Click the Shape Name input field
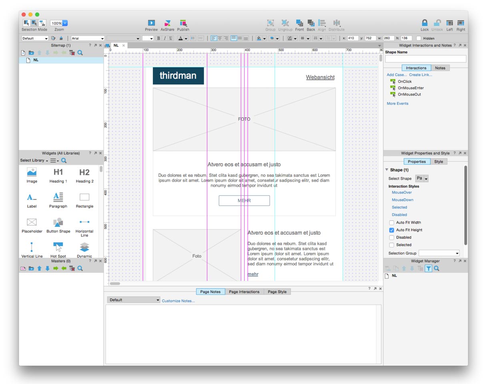Screen dimensions: 487x384 click(425, 59)
